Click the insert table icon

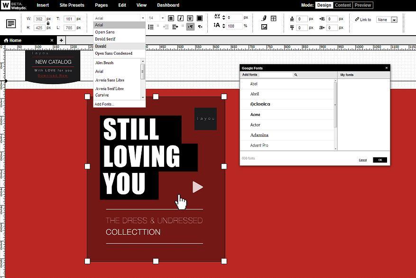coord(274,19)
